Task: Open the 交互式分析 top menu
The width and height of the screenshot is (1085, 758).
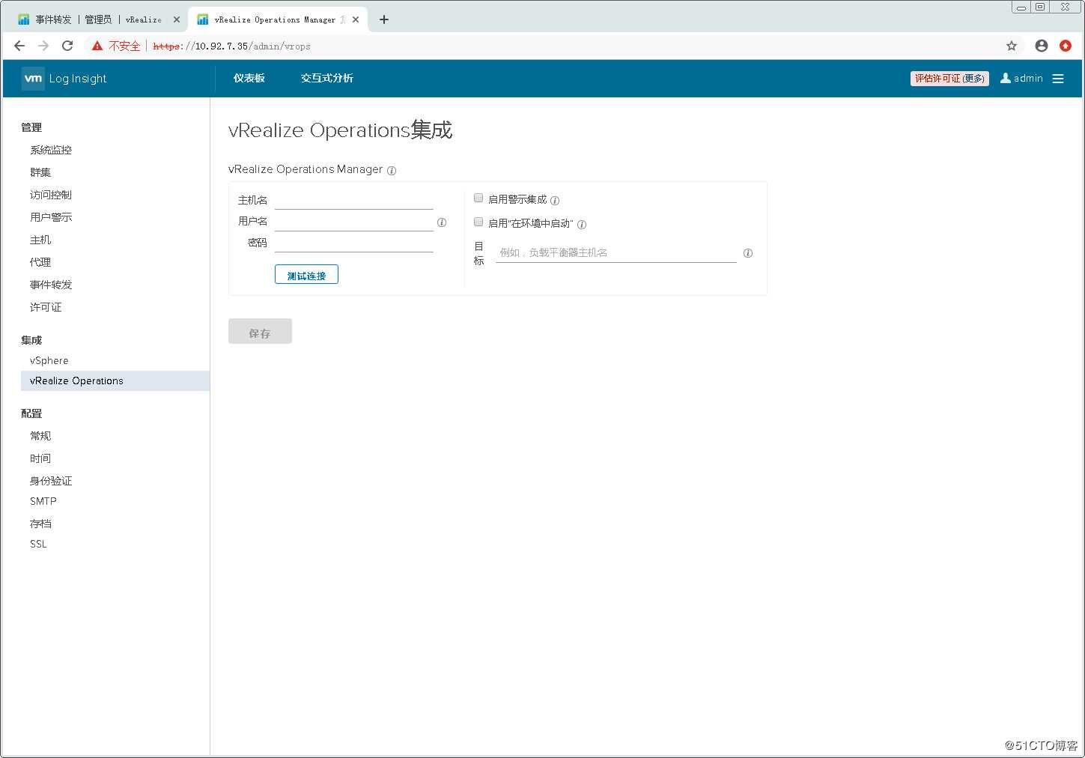Action: pyautogui.click(x=327, y=78)
